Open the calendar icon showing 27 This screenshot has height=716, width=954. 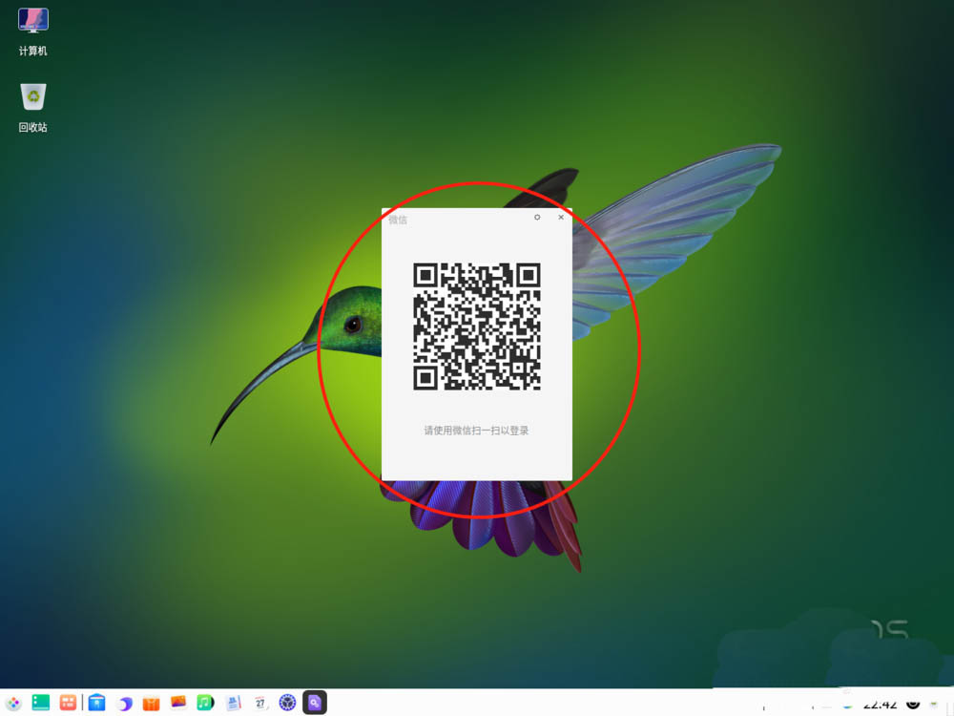(260, 703)
